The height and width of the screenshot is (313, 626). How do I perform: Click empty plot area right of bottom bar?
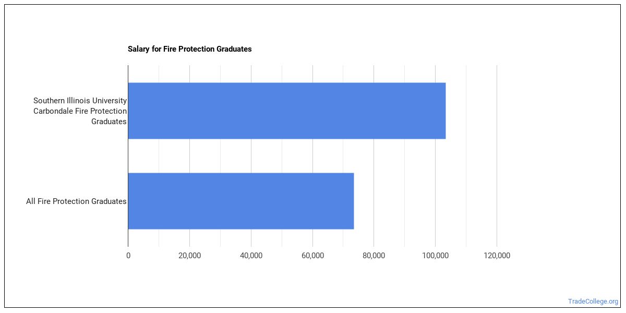pyautogui.click(x=425, y=201)
